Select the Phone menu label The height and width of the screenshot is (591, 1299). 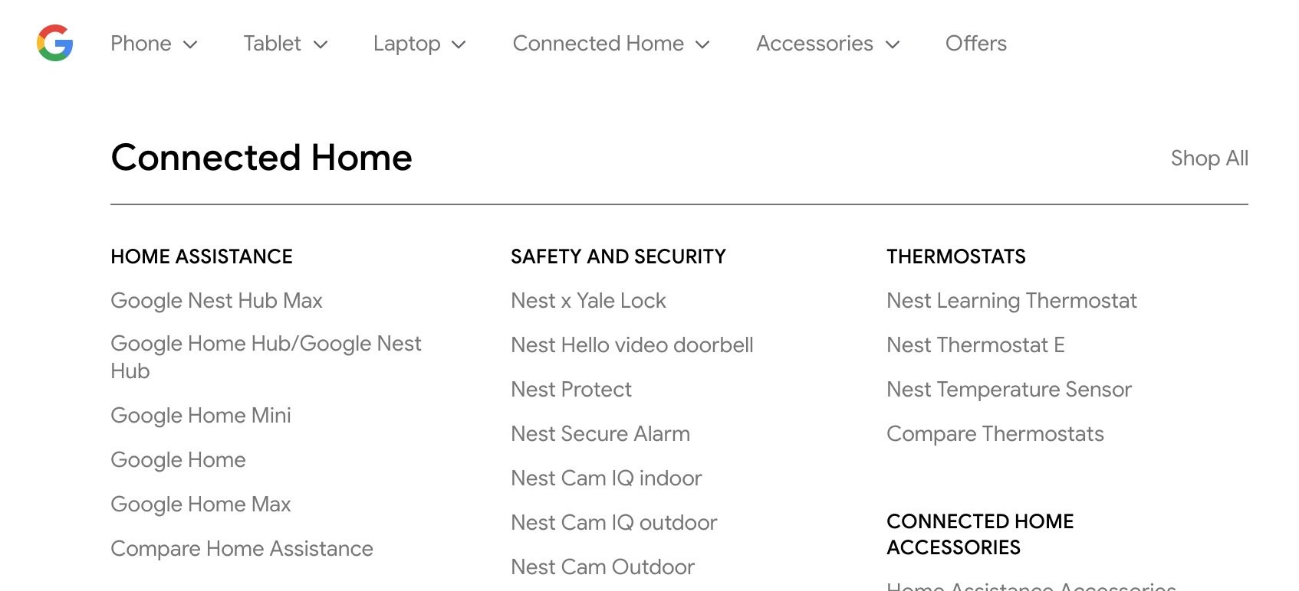(141, 44)
